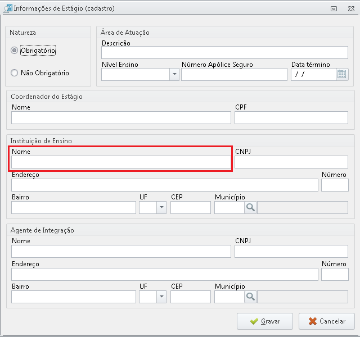
Task: Open the UF dropdown under Agente de Integração
Action: coord(161,297)
